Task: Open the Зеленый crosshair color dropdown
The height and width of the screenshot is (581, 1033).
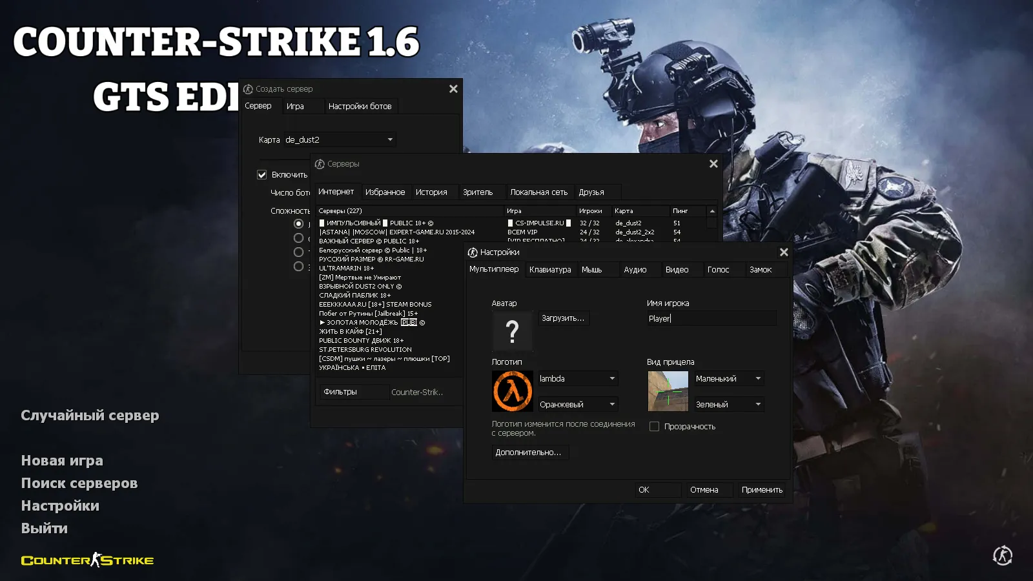Action: [728, 405]
